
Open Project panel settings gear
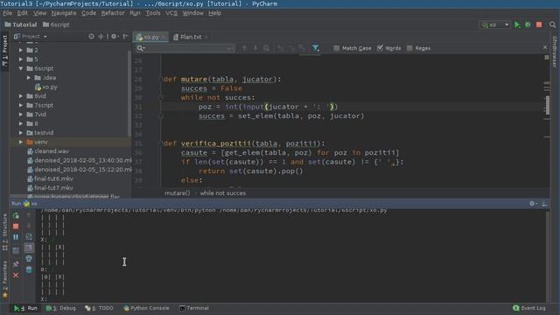[114, 37]
